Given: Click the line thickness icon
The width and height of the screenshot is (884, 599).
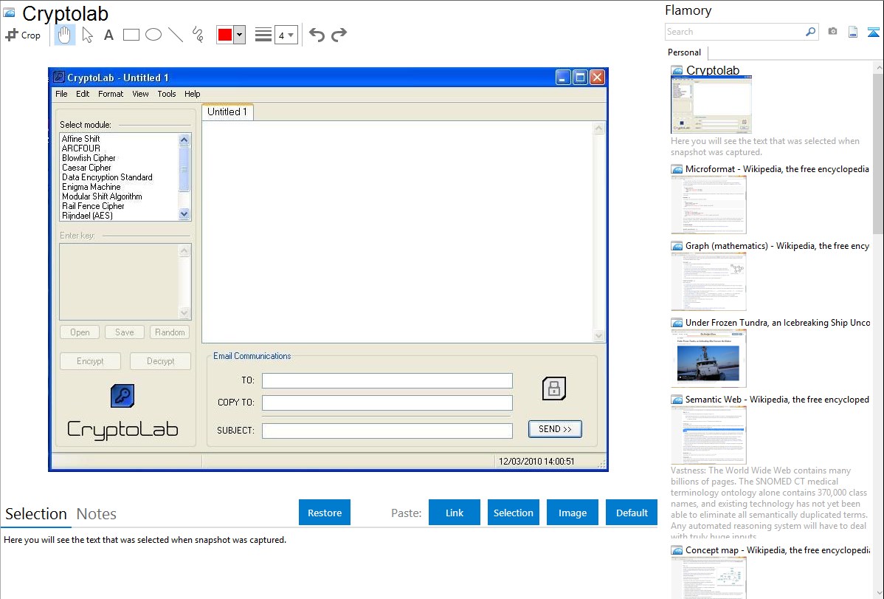Looking at the screenshot, I should click(x=263, y=35).
